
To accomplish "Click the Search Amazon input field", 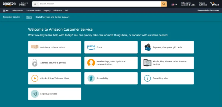I will pos(100,4).
